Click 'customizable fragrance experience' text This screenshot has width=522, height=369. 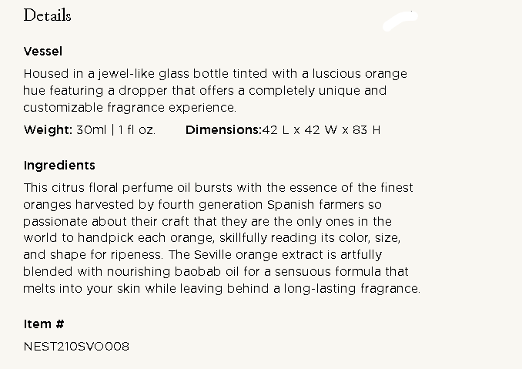tap(130, 108)
